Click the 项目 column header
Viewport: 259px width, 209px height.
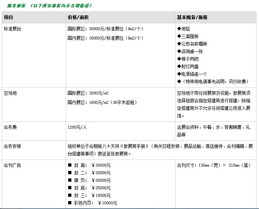coord(8,17)
